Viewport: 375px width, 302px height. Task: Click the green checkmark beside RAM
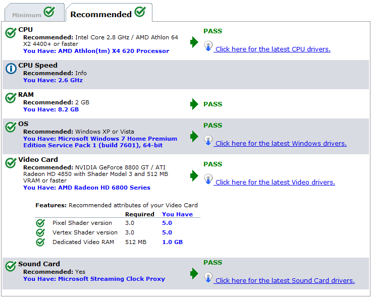11,98
